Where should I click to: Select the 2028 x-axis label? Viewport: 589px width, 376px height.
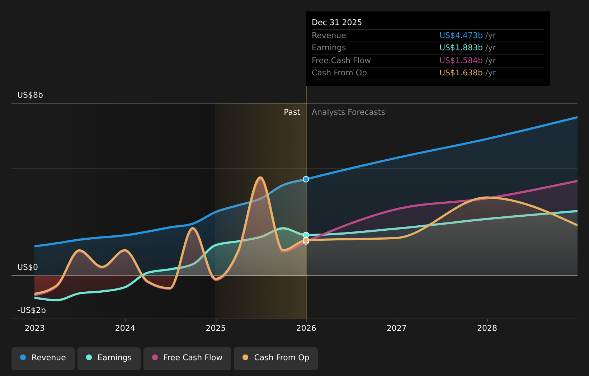click(487, 328)
